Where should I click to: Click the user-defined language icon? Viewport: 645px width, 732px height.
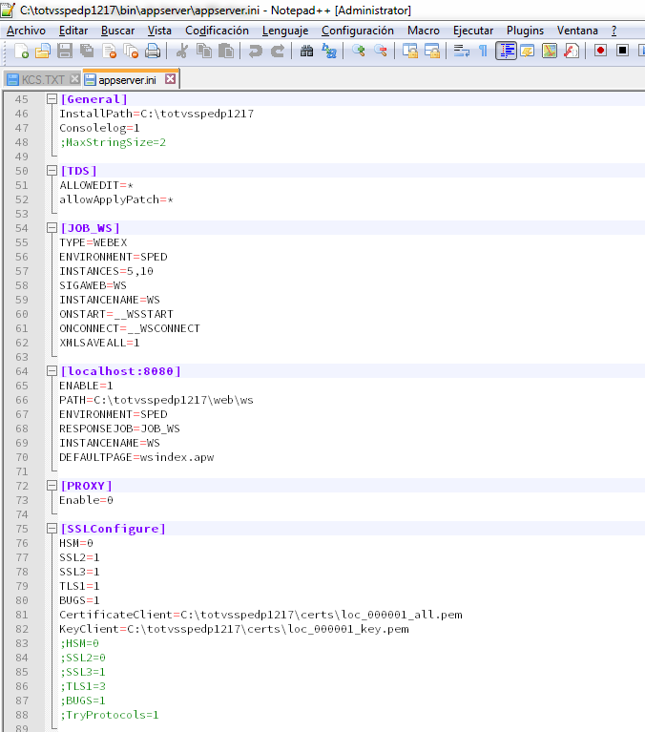(528, 51)
